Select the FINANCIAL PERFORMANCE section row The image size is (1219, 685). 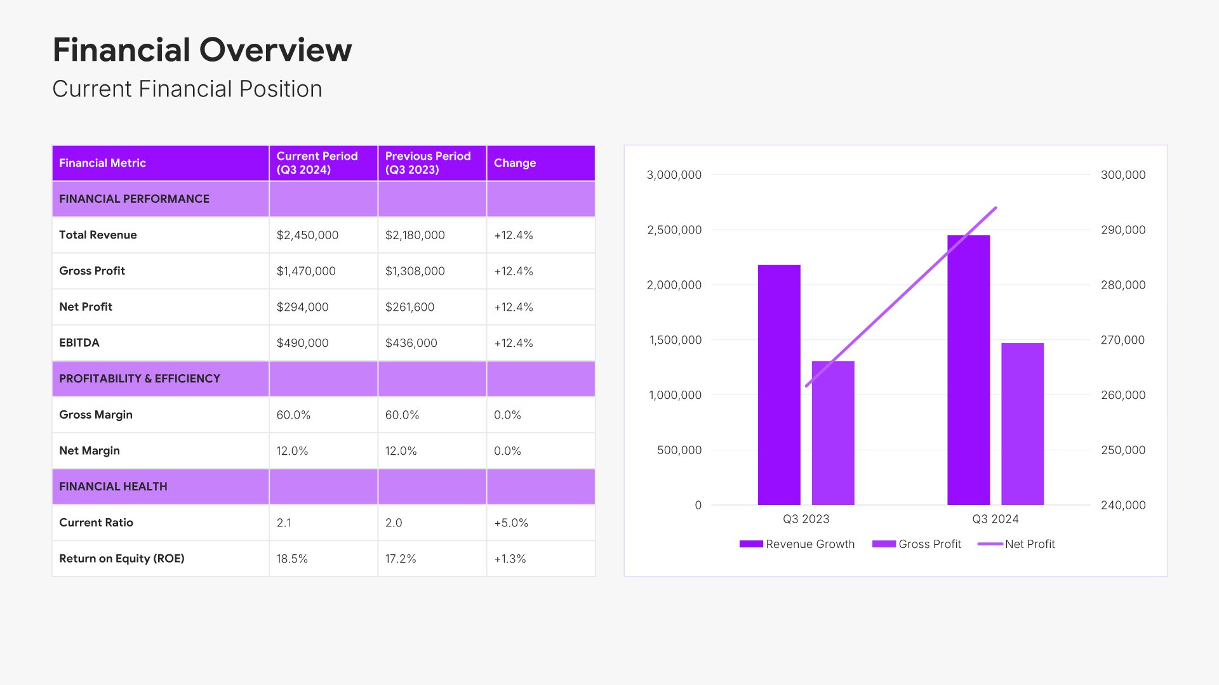134,199
